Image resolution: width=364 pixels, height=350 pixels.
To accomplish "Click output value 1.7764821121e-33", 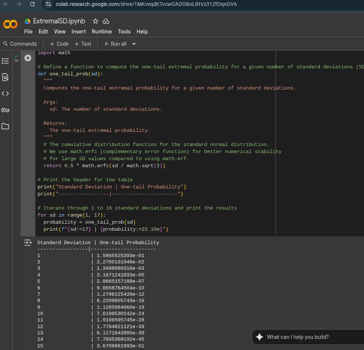I will click(x=120, y=326).
